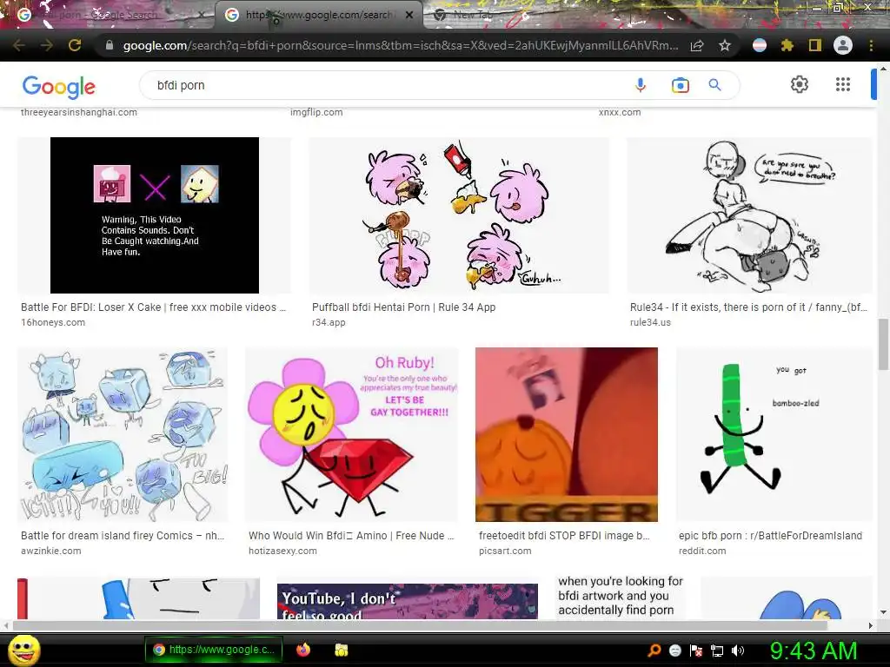This screenshot has height=667, width=890.
Task: Open the picsart.com source link
Action: point(505,551)
